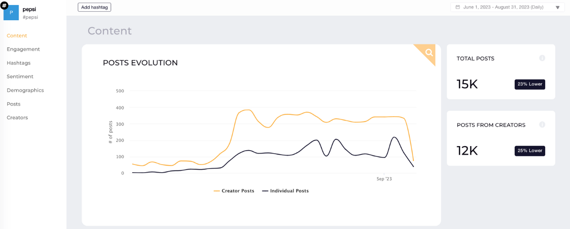Go to the Hashtags menu item
570x229 pixels.
point(19,63)
